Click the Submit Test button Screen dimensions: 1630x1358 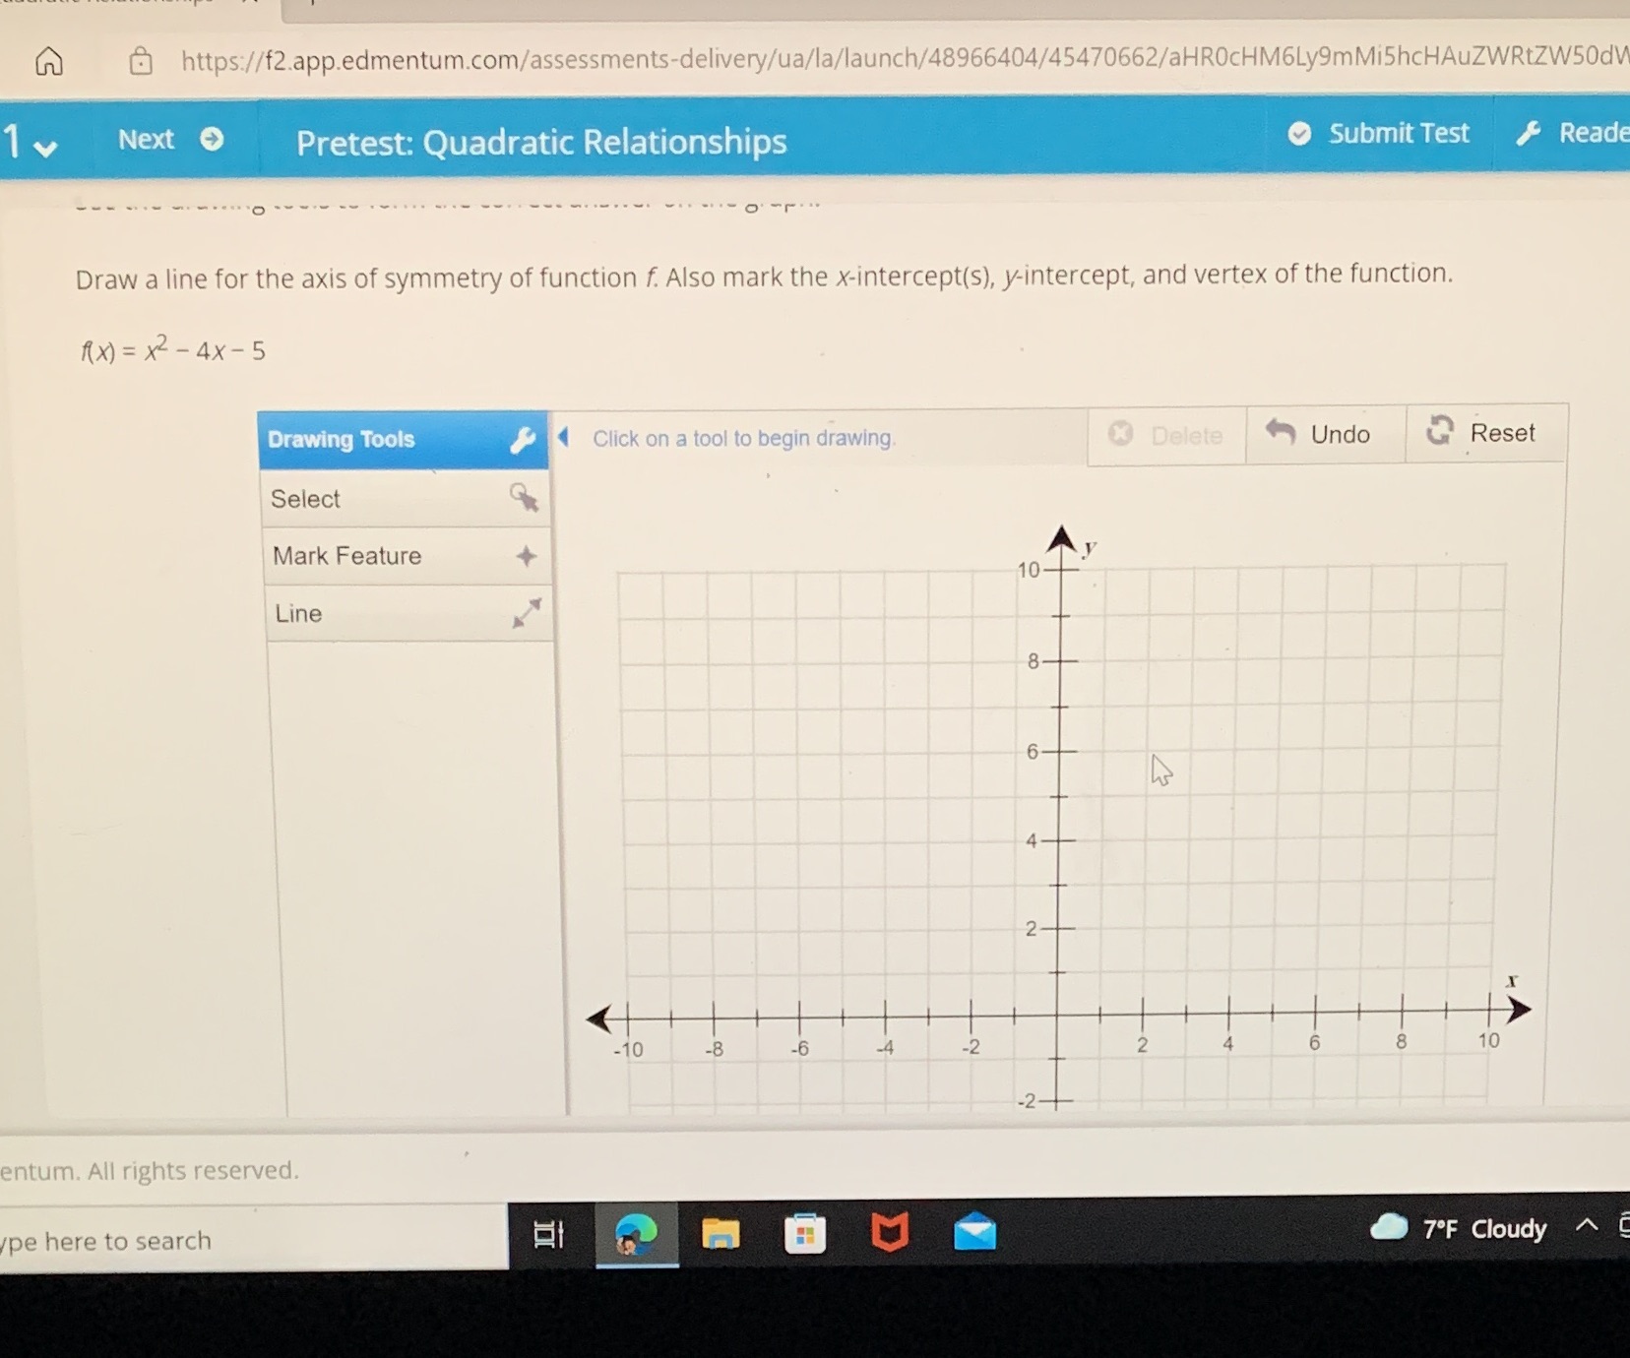point(1378,133)
